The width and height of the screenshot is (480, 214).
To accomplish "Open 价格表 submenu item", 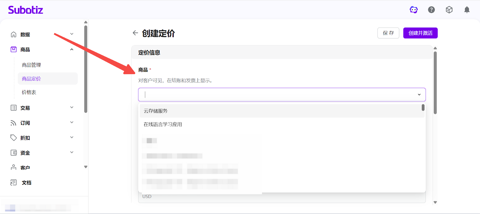I will tap(29, 92).
